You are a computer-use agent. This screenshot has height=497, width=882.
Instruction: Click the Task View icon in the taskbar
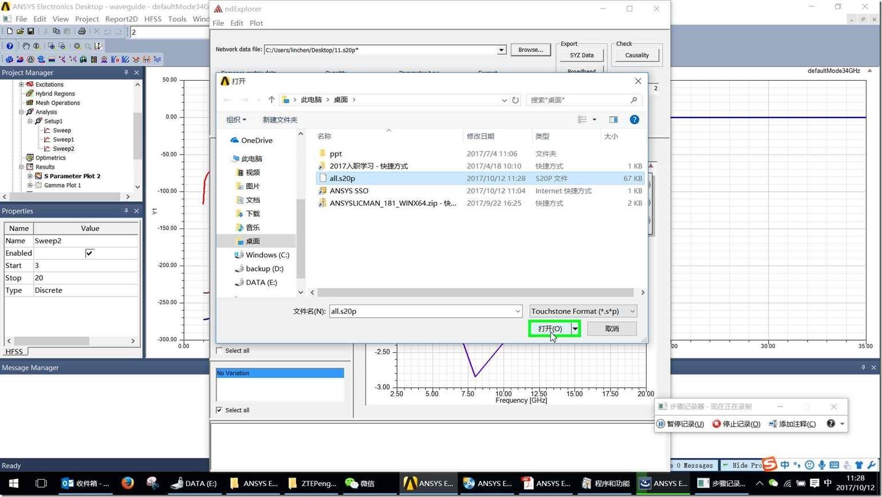tap(41, 483)
